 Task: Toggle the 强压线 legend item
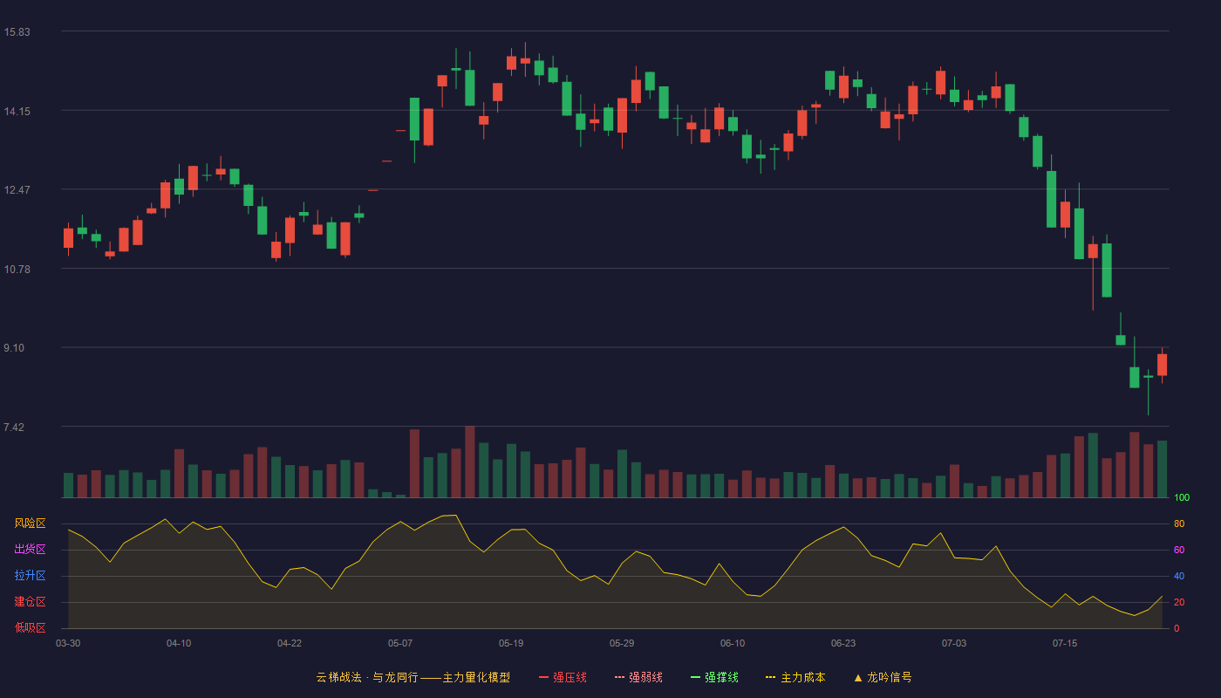tap(563, 677)
